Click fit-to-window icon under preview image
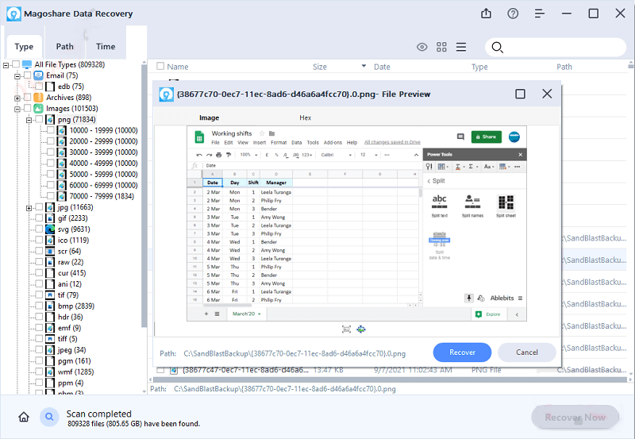The width and height of the screenshot is (635, 439). click(x=346, y=329)
